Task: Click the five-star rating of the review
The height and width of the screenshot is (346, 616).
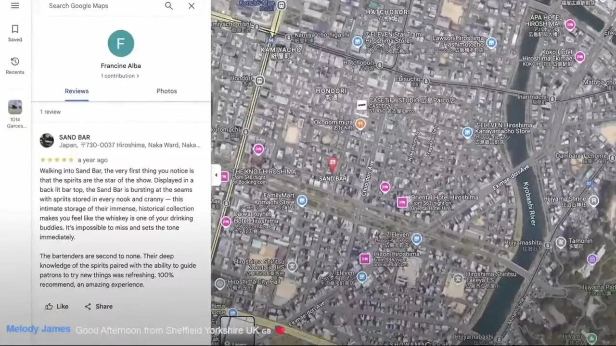Action: tap(57, 160)
